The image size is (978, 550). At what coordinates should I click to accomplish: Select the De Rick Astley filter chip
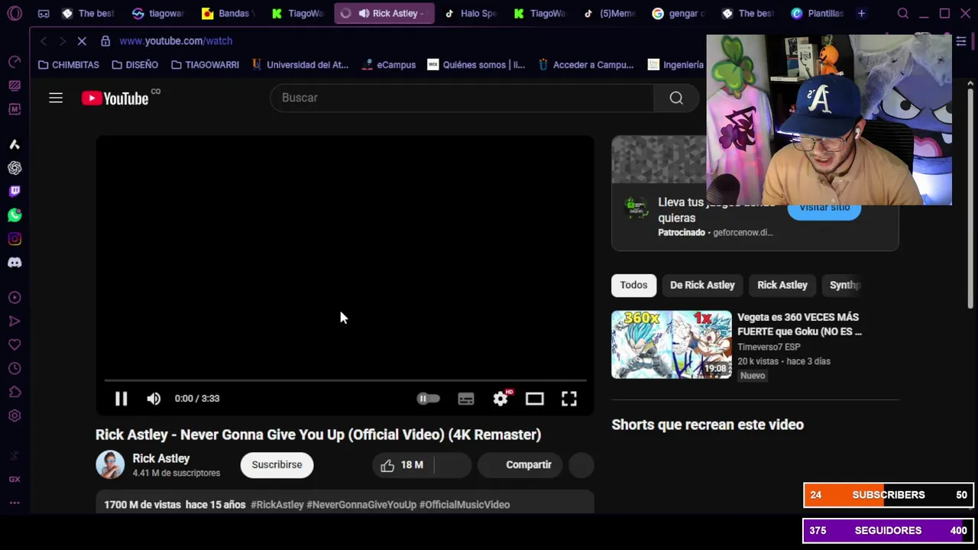tap(702, 285)
